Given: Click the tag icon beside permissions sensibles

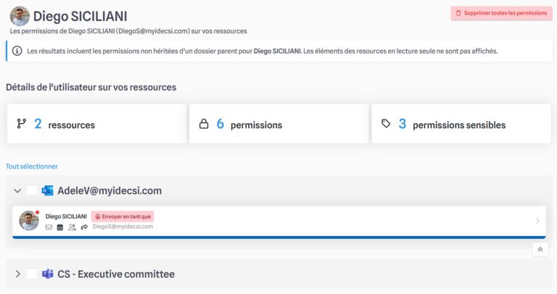Looking at the screenshot, I should point(386,123).
